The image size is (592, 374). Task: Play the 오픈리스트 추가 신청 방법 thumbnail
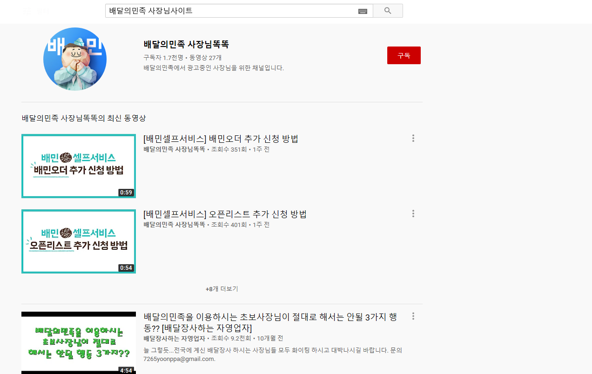[x=79, y=241]
